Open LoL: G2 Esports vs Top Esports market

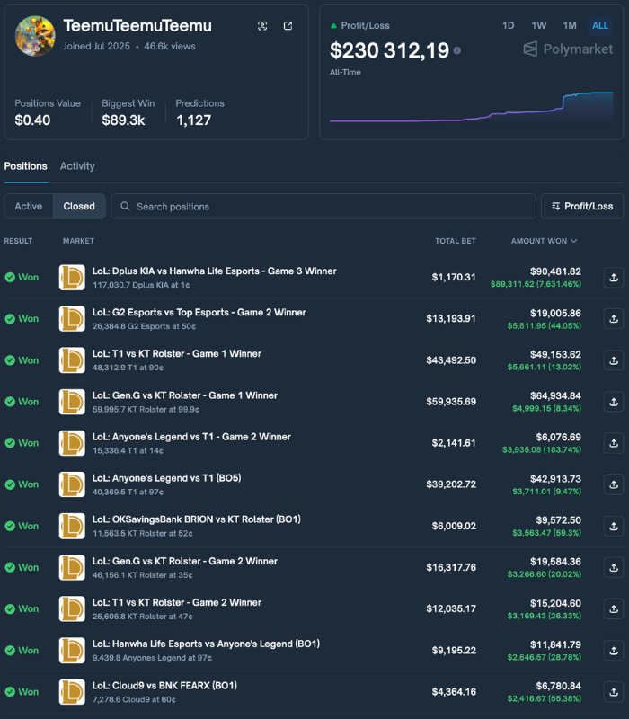point(199,312)
